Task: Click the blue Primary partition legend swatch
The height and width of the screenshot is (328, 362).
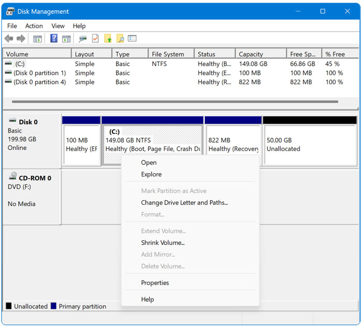Action: pos(54,306)
